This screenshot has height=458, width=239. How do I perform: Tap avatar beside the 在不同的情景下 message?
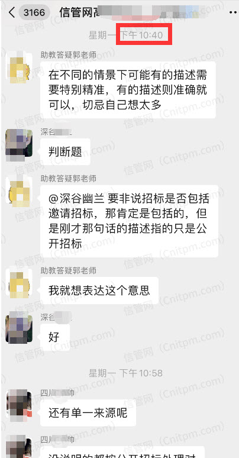click(x=19, y=67)
